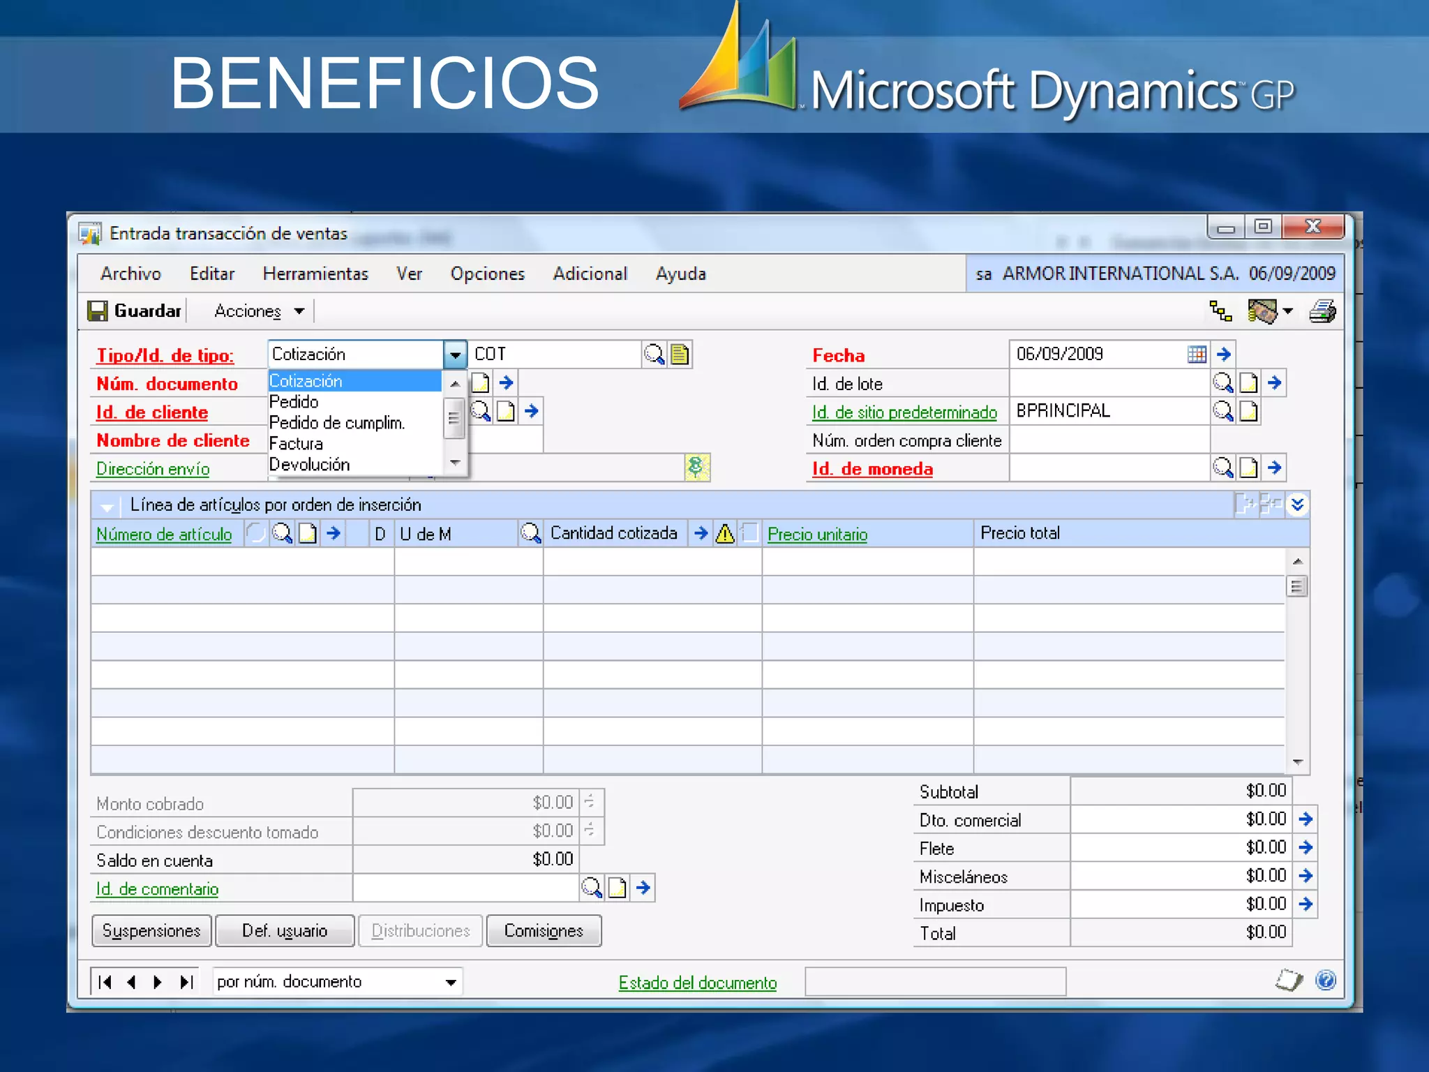Follow the Precio unitario link

(x=817, y=535)
